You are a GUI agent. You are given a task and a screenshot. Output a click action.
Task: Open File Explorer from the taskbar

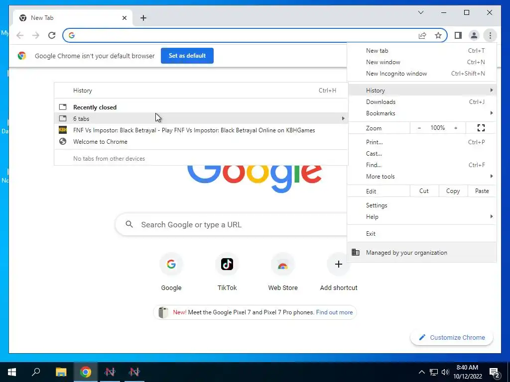pos(61,372)
